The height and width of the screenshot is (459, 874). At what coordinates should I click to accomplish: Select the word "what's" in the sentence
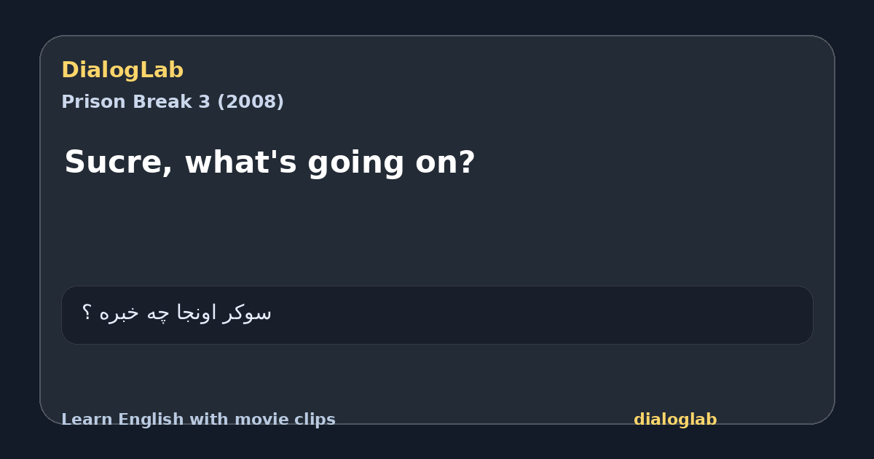click(240, 162)
